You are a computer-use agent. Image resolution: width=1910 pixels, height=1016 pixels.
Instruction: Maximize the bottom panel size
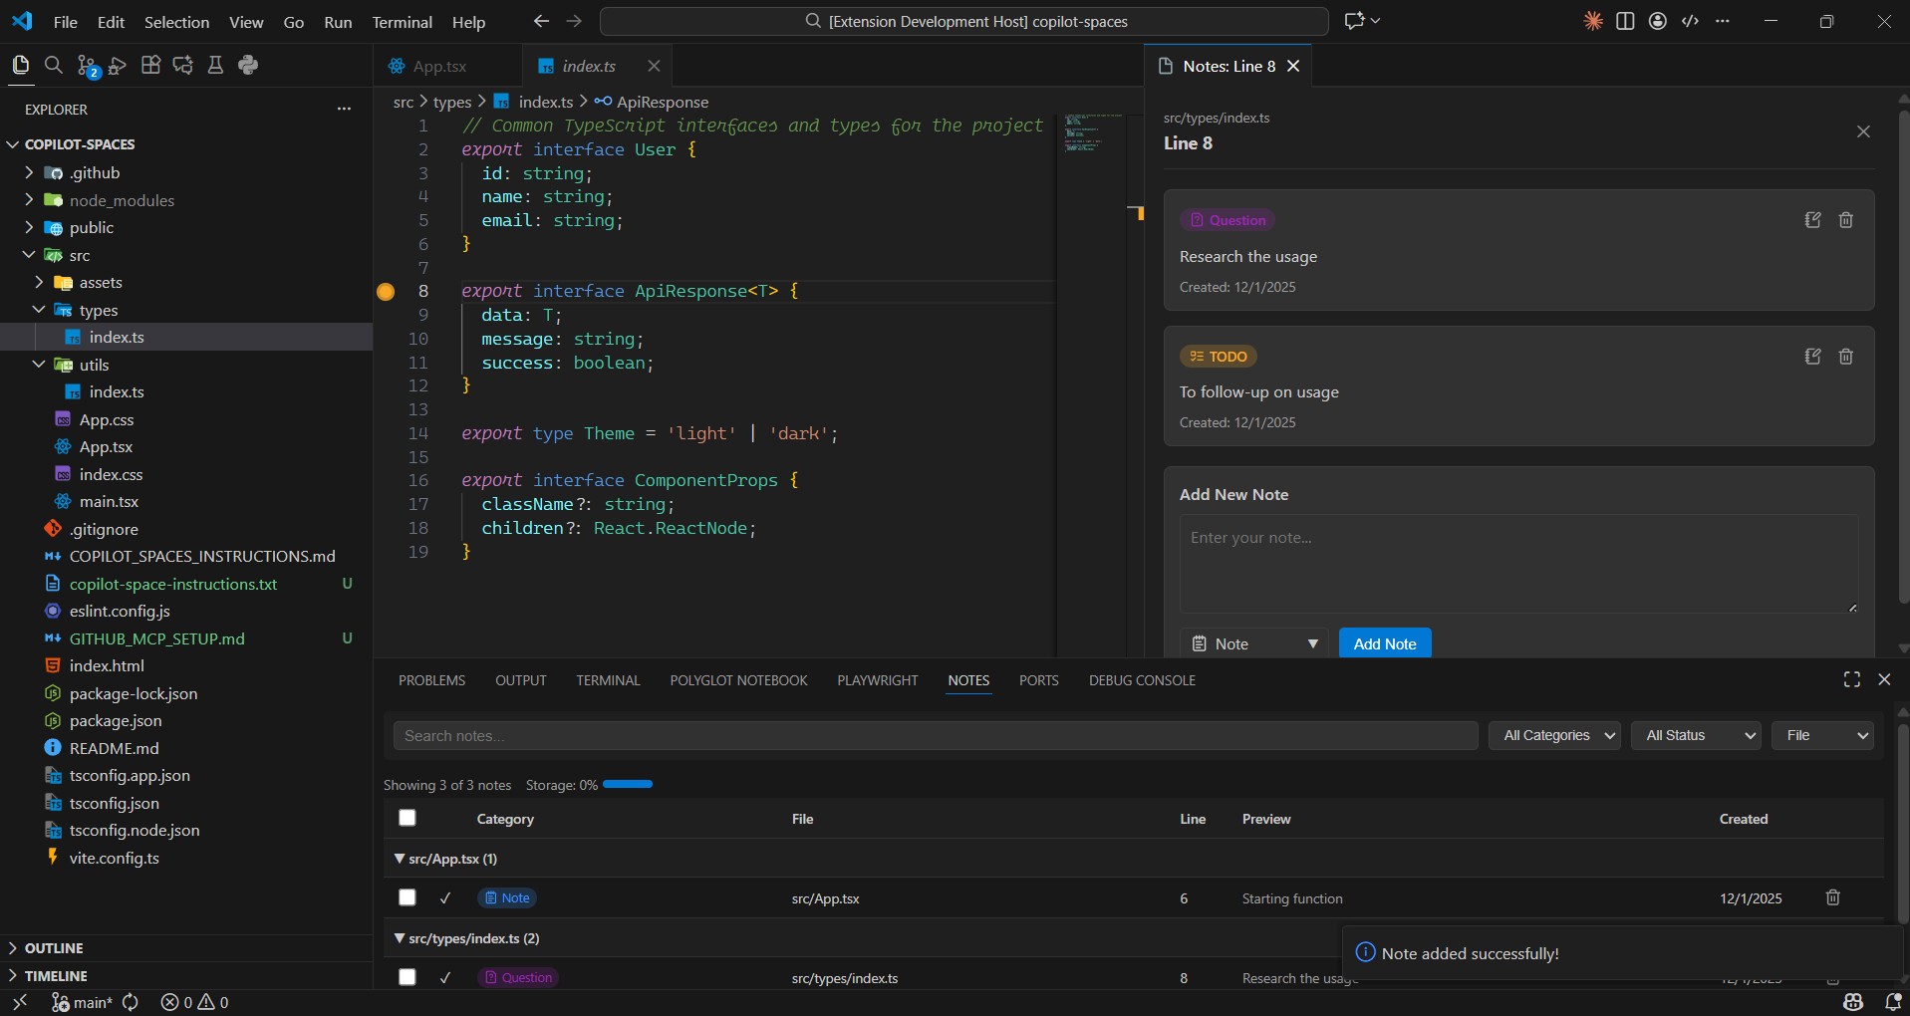(1851, 679)
